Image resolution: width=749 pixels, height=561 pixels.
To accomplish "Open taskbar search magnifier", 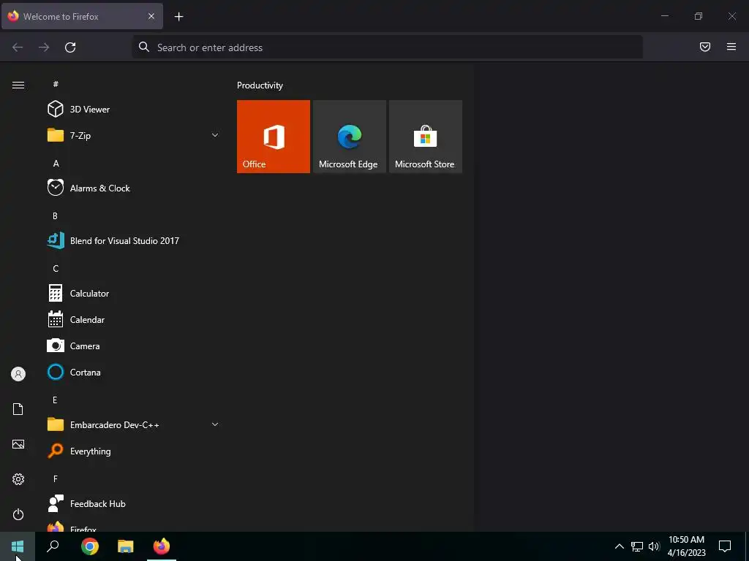I will [53, 546].
